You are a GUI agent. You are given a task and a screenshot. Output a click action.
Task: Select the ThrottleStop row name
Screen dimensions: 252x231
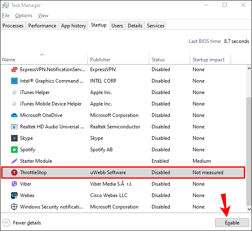tap(33, 173)
